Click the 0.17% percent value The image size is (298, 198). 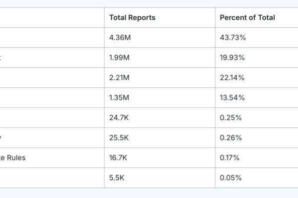[229, 158]
